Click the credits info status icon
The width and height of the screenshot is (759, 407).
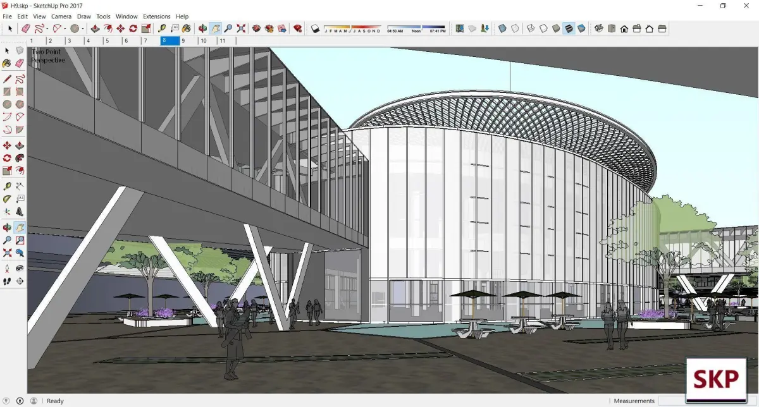tap(20, 401)
